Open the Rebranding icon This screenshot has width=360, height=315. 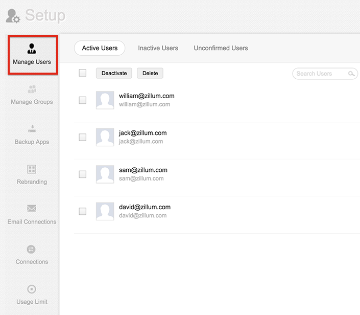pos(32,169)
